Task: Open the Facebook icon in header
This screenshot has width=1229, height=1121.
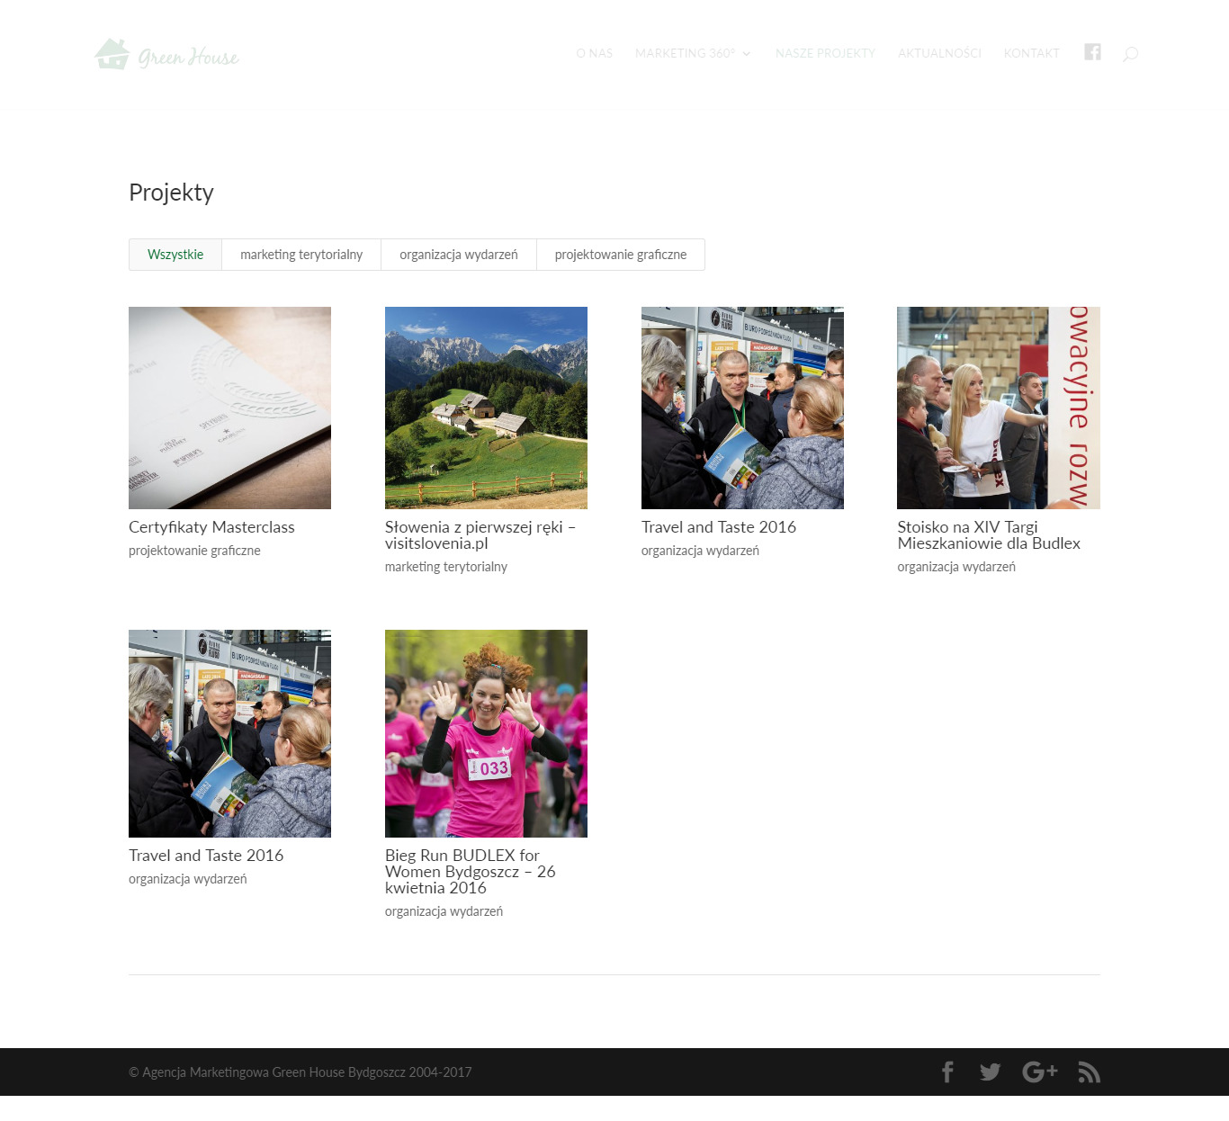Action: click(1092, 52)
